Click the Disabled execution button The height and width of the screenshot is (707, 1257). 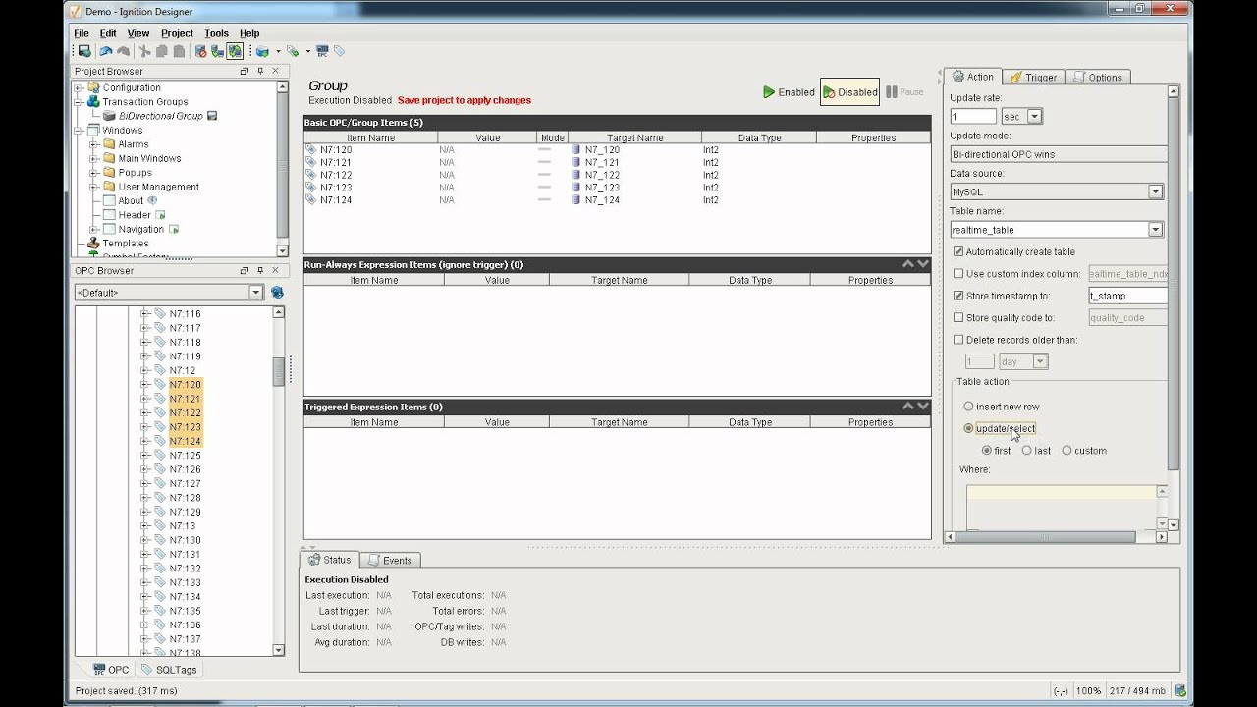849,92
